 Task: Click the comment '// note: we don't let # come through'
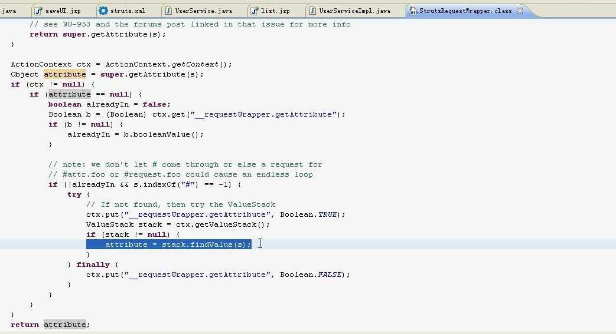[x=185, y=165]
